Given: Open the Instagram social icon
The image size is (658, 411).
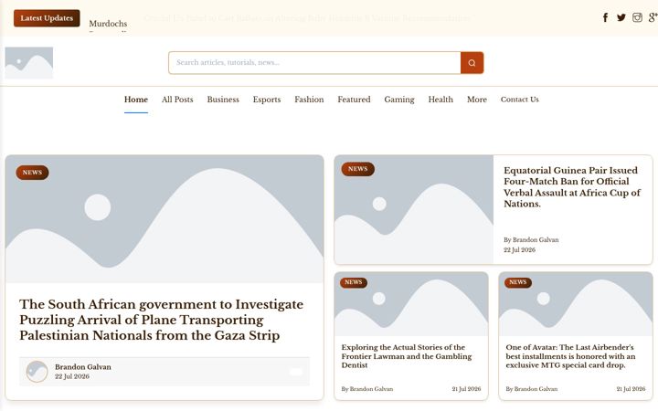Looking at the screenshot, I should [637, 17].
